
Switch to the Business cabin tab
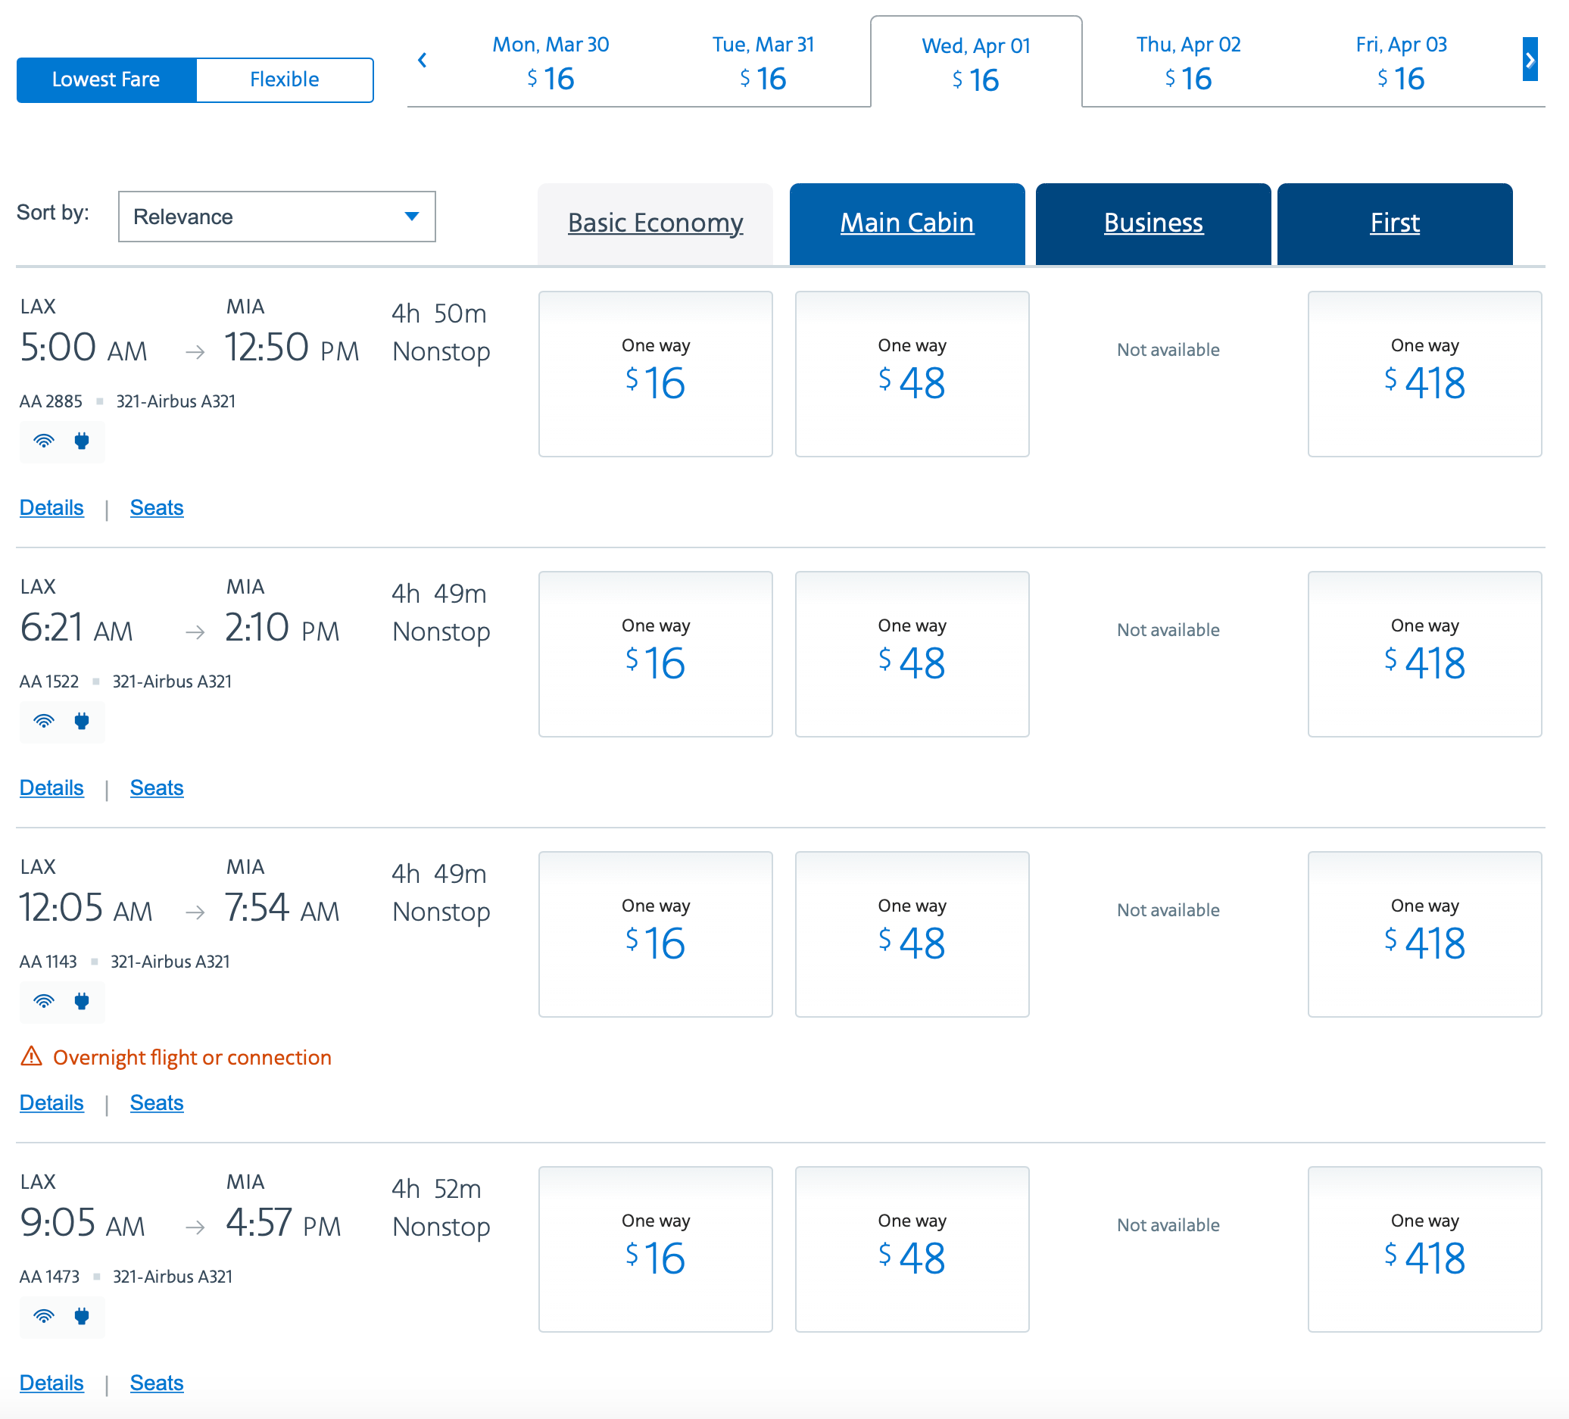click(1153, 223)
